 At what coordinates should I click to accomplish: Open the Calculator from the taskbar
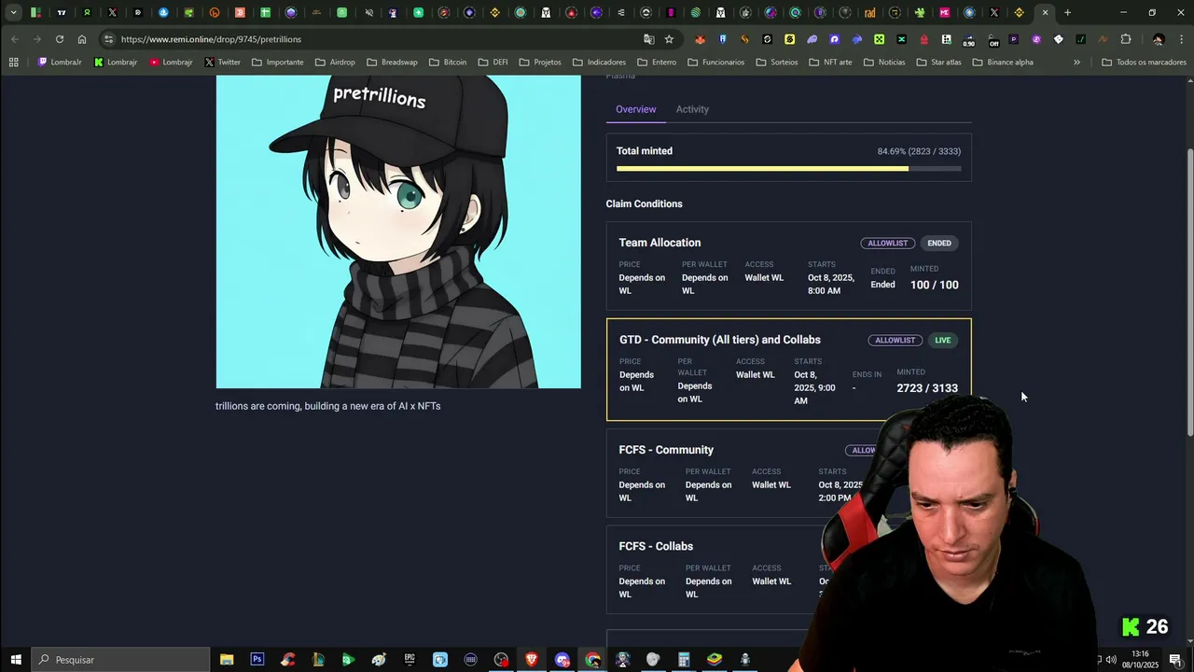pos(684,660)
